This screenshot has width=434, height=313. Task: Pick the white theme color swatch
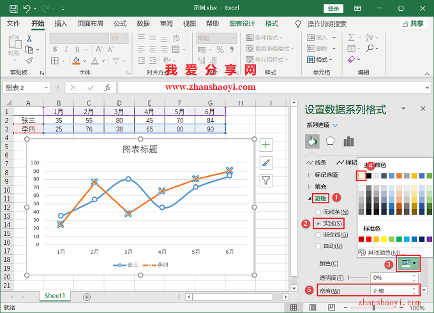[361, 176]
